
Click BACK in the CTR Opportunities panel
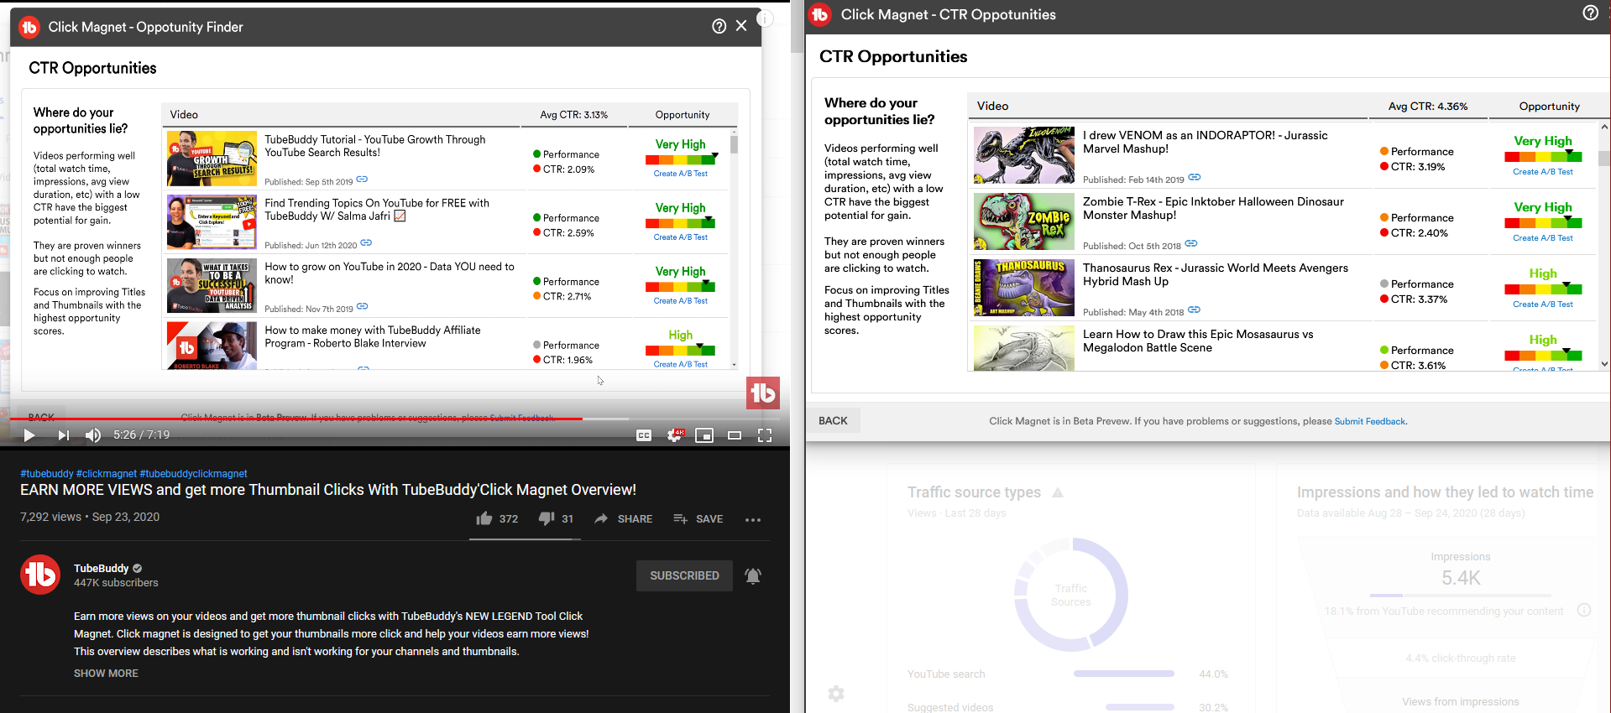(x=834, y=420)
